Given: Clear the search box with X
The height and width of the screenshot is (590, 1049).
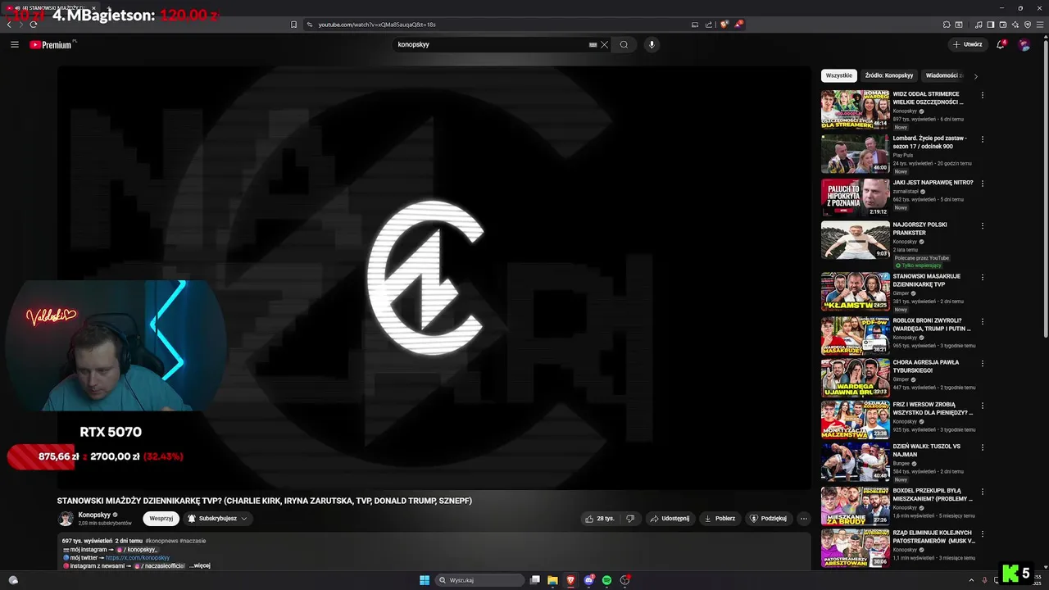Looking at the screenshot, I should click(x=605, y=44).
